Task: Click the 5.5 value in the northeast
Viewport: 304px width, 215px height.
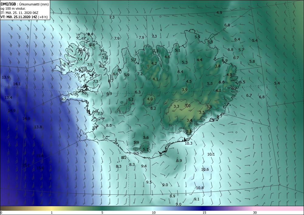Action: pyautogui.click(x=197, y=37)
